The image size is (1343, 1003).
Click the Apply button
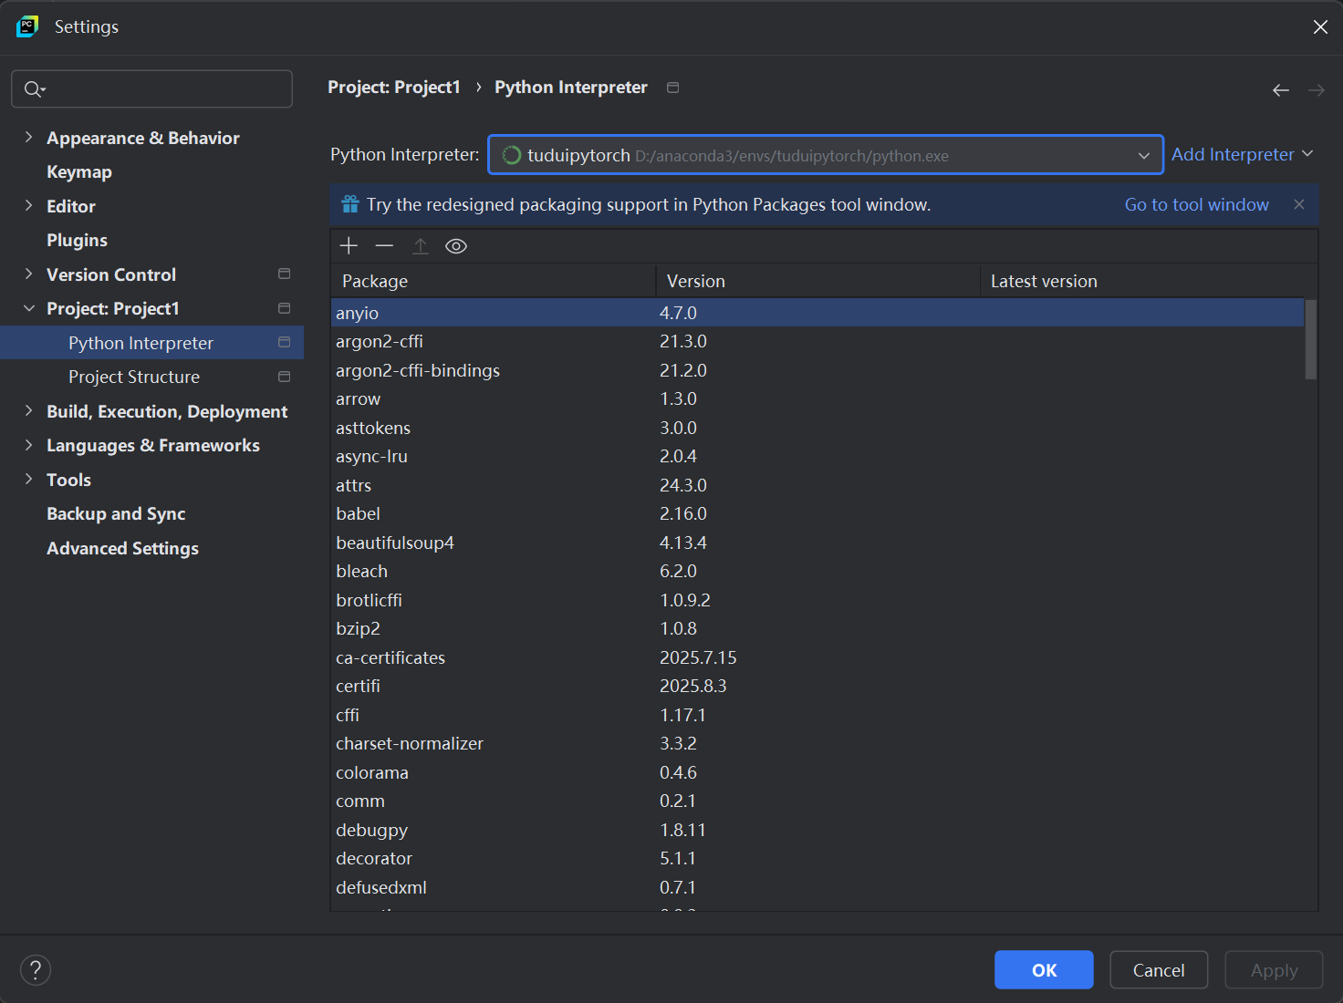pos(1274,970)
